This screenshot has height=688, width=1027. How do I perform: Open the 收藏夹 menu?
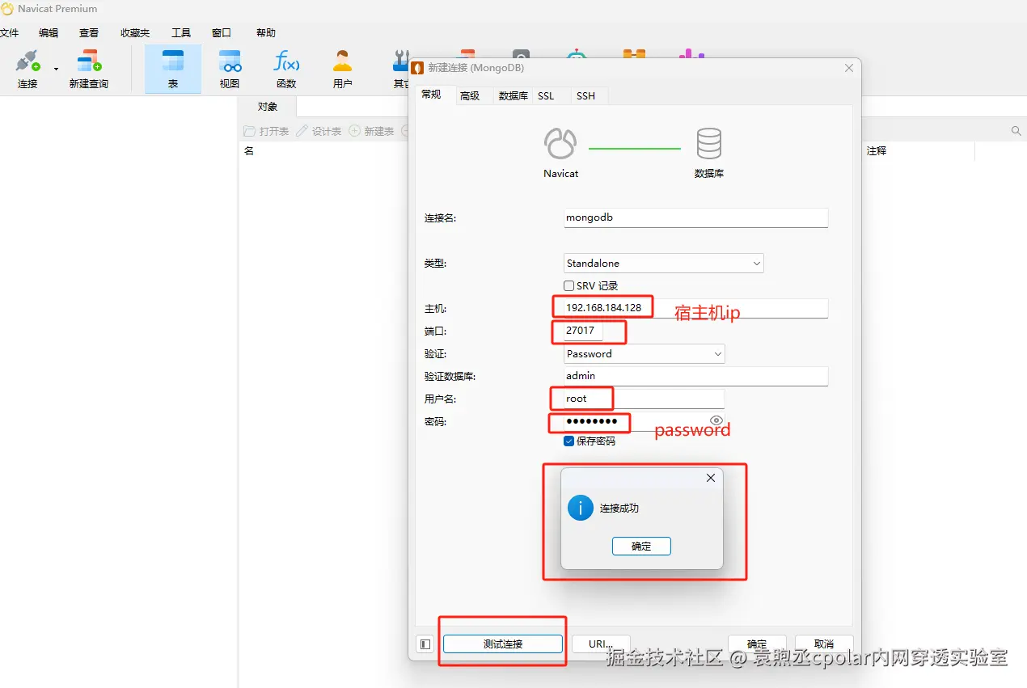click(135, 33)
